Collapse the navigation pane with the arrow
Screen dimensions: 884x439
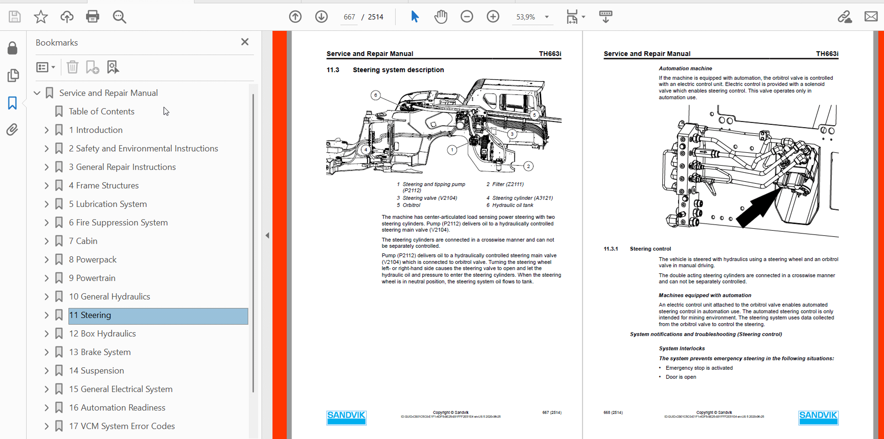click(x=267, y=235)
